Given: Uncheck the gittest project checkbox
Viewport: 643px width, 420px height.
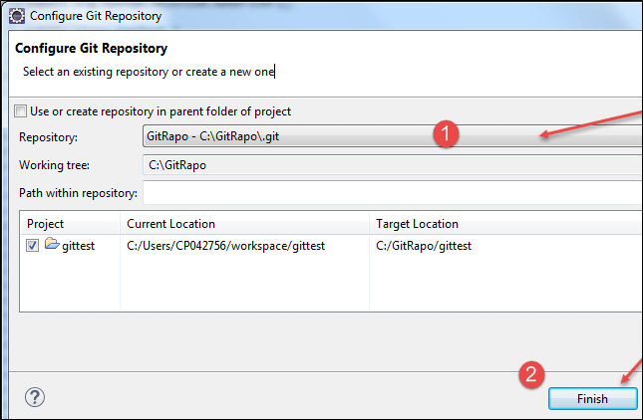Looking at the screenshot, I should [x=34, y=246].
